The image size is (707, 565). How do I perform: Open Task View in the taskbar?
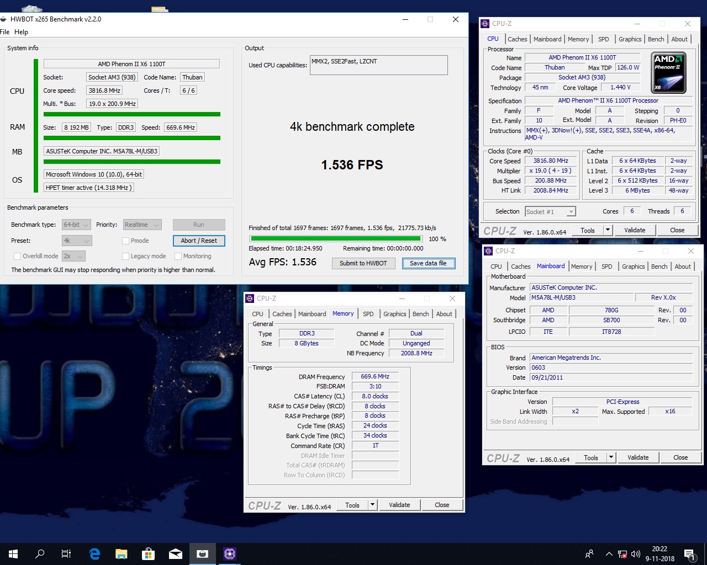tap(66, 554)
